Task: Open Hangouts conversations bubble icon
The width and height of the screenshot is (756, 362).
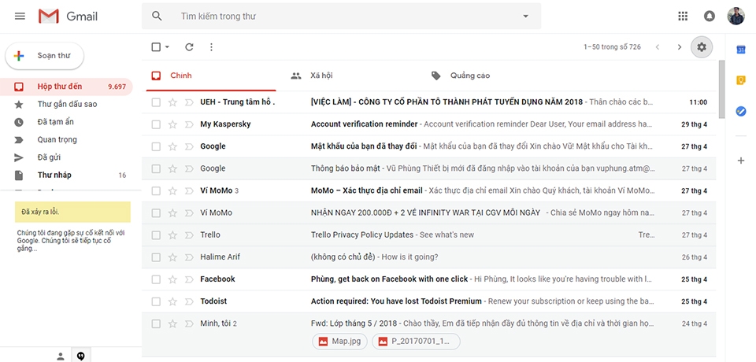Action: click(x=81, y=356)
